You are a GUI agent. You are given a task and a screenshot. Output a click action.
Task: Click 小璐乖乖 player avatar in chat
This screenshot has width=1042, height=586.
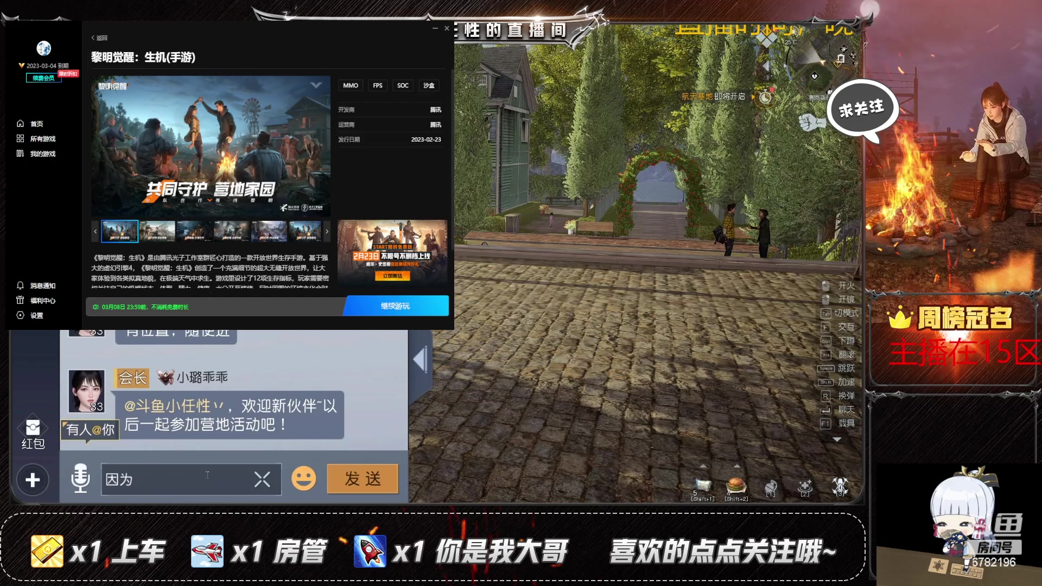(86, 391)
